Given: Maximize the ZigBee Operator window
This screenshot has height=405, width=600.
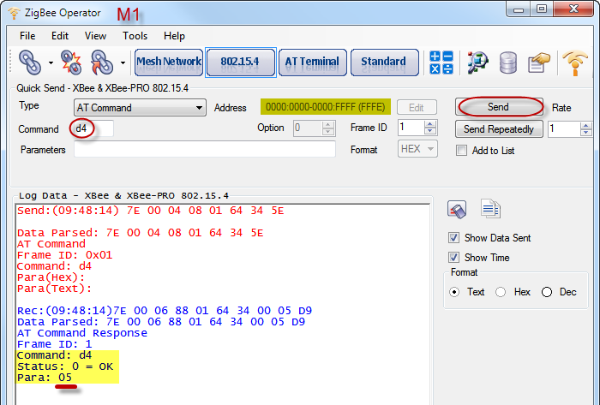Looking at the screenshot, I should (x=542, y=9).
